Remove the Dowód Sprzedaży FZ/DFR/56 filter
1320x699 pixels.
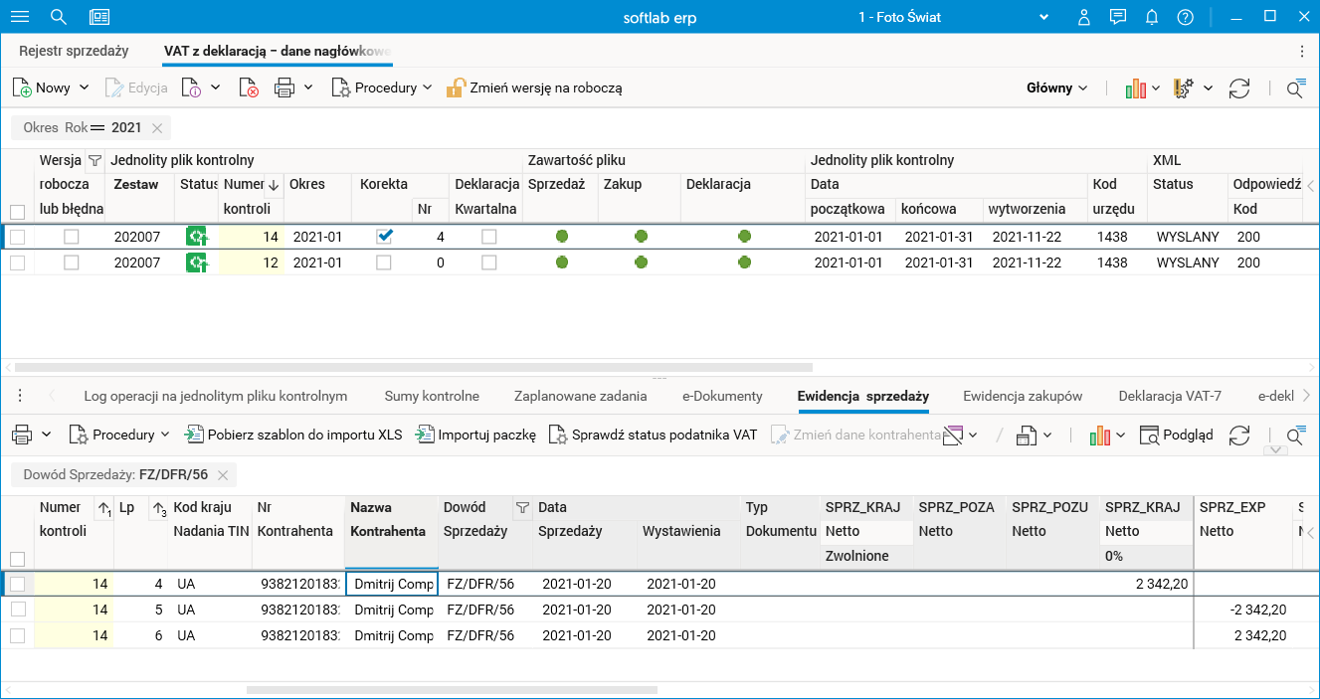[223, 475]
